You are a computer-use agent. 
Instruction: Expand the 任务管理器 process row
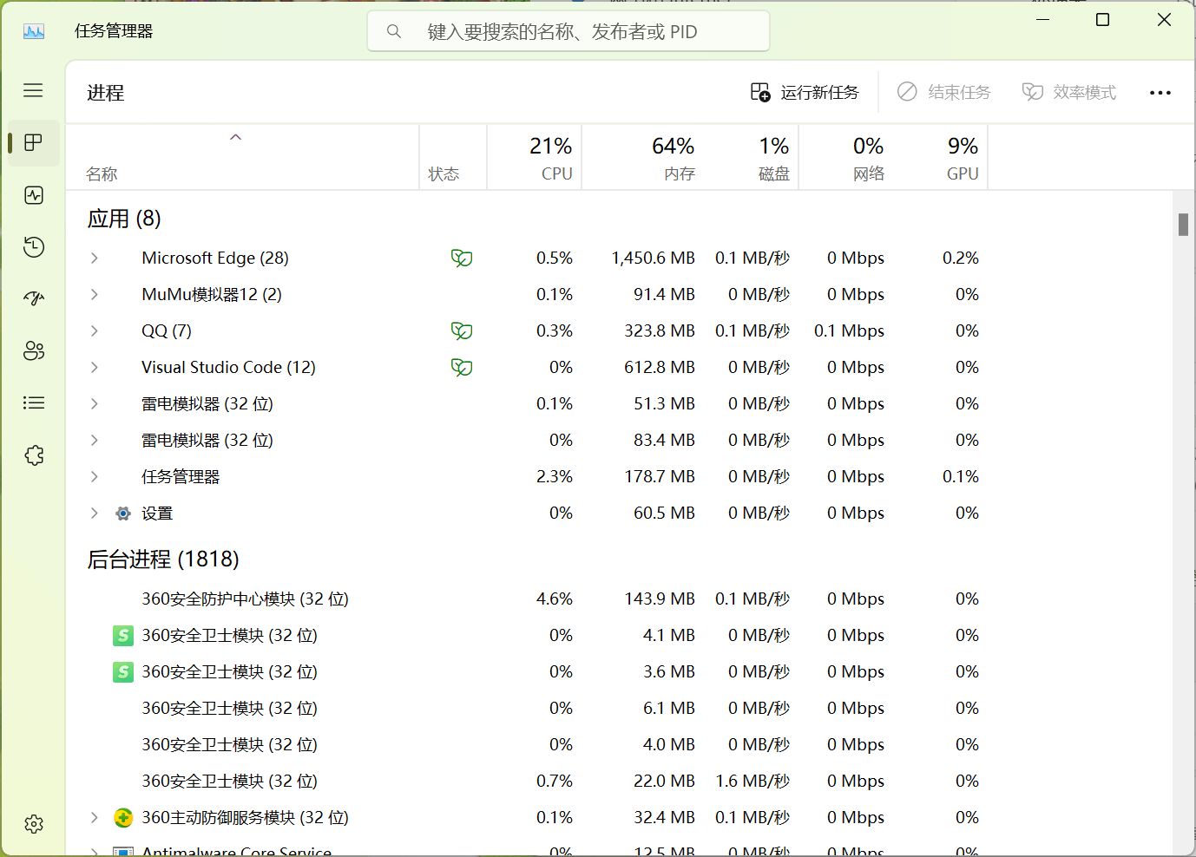pos(95,477)
